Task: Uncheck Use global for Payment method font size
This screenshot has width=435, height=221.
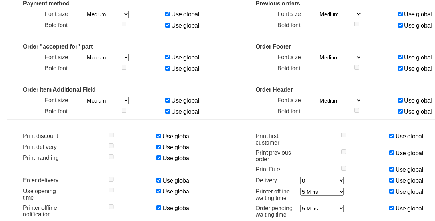Action: (x=167, y=14)
